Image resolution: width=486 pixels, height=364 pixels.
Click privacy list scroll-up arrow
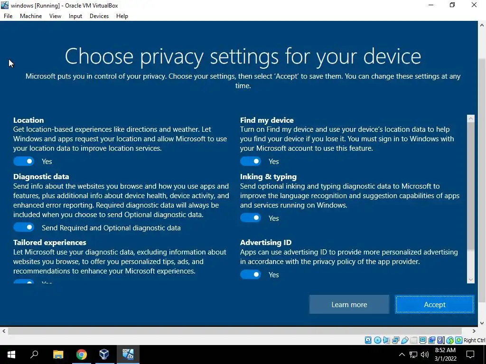[x=470, y=118]
